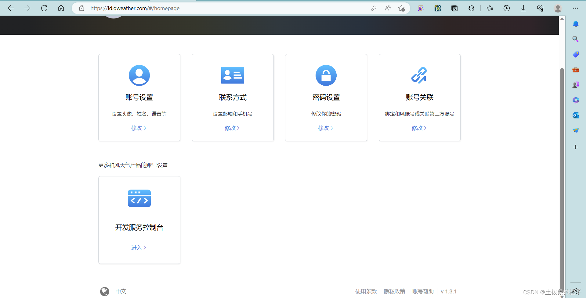Viewport: 586px width, 298px height.
Task: Click the sidebar notification bell icon
Action: 576,24
